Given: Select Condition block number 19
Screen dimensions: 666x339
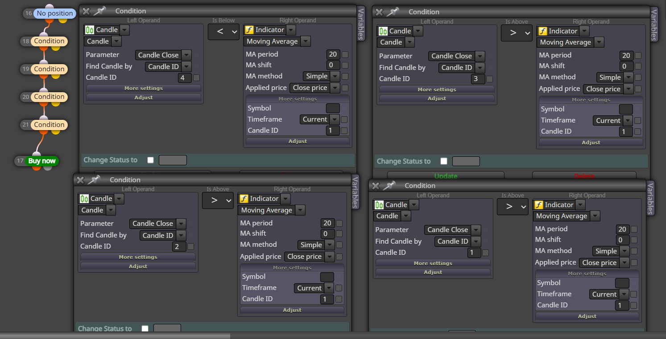Looking at the screenshot, I should click(49, 69).
